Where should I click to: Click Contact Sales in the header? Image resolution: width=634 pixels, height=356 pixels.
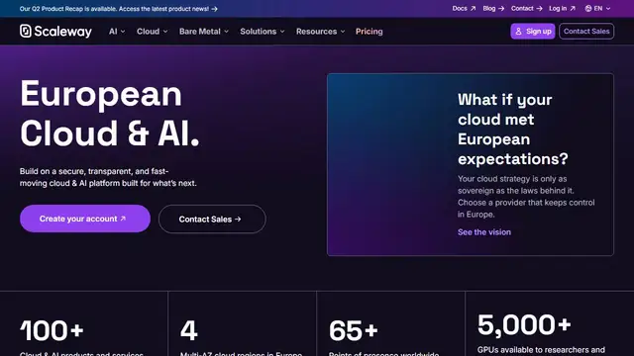(586, 31)
